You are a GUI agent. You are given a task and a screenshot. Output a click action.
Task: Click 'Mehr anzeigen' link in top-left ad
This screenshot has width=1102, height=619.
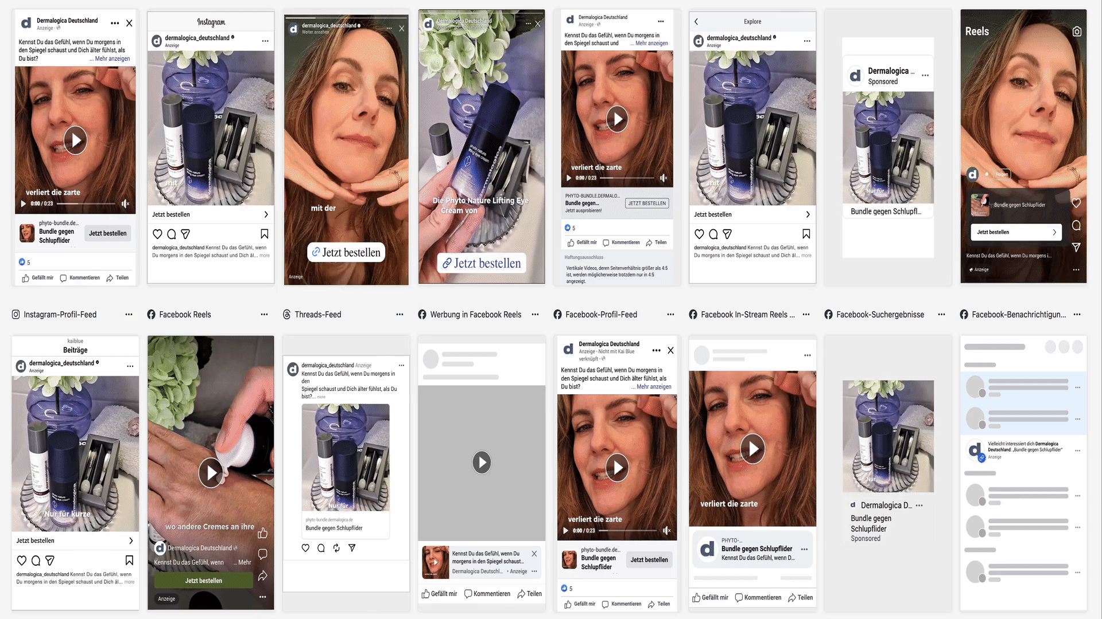tap(112, 58)
